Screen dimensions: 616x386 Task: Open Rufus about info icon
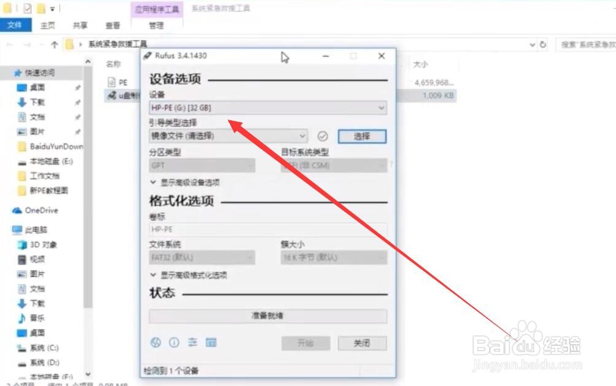[x=174, y=343]
